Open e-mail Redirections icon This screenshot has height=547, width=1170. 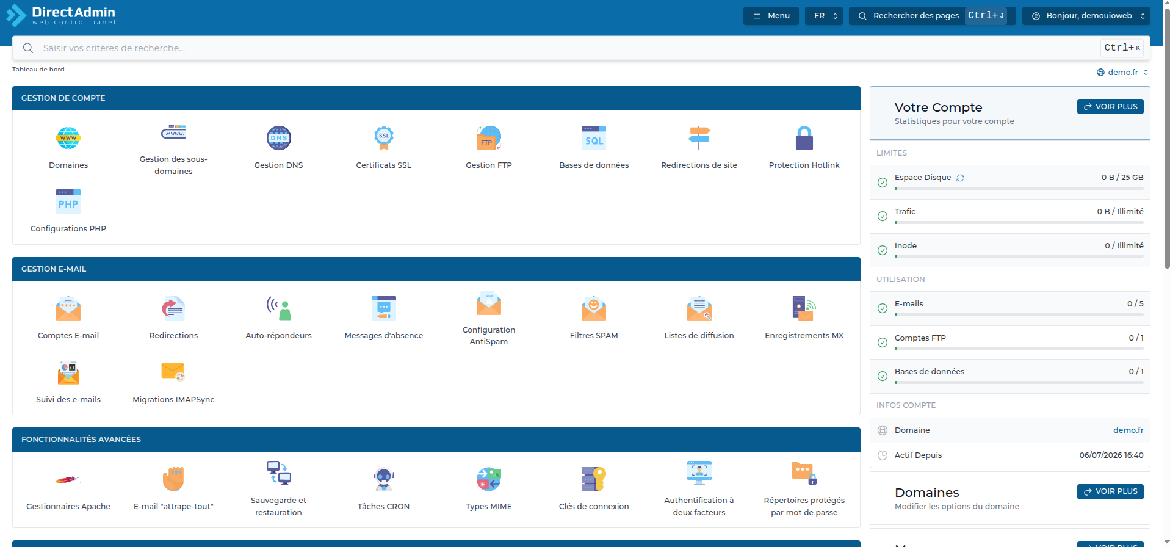coord(173,308)
